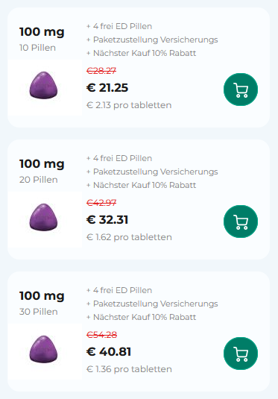Image resolution: width=278 pixels, height=399 pixels.
Task: Click purple pill image for 30 Pillen
Action: 43,349
